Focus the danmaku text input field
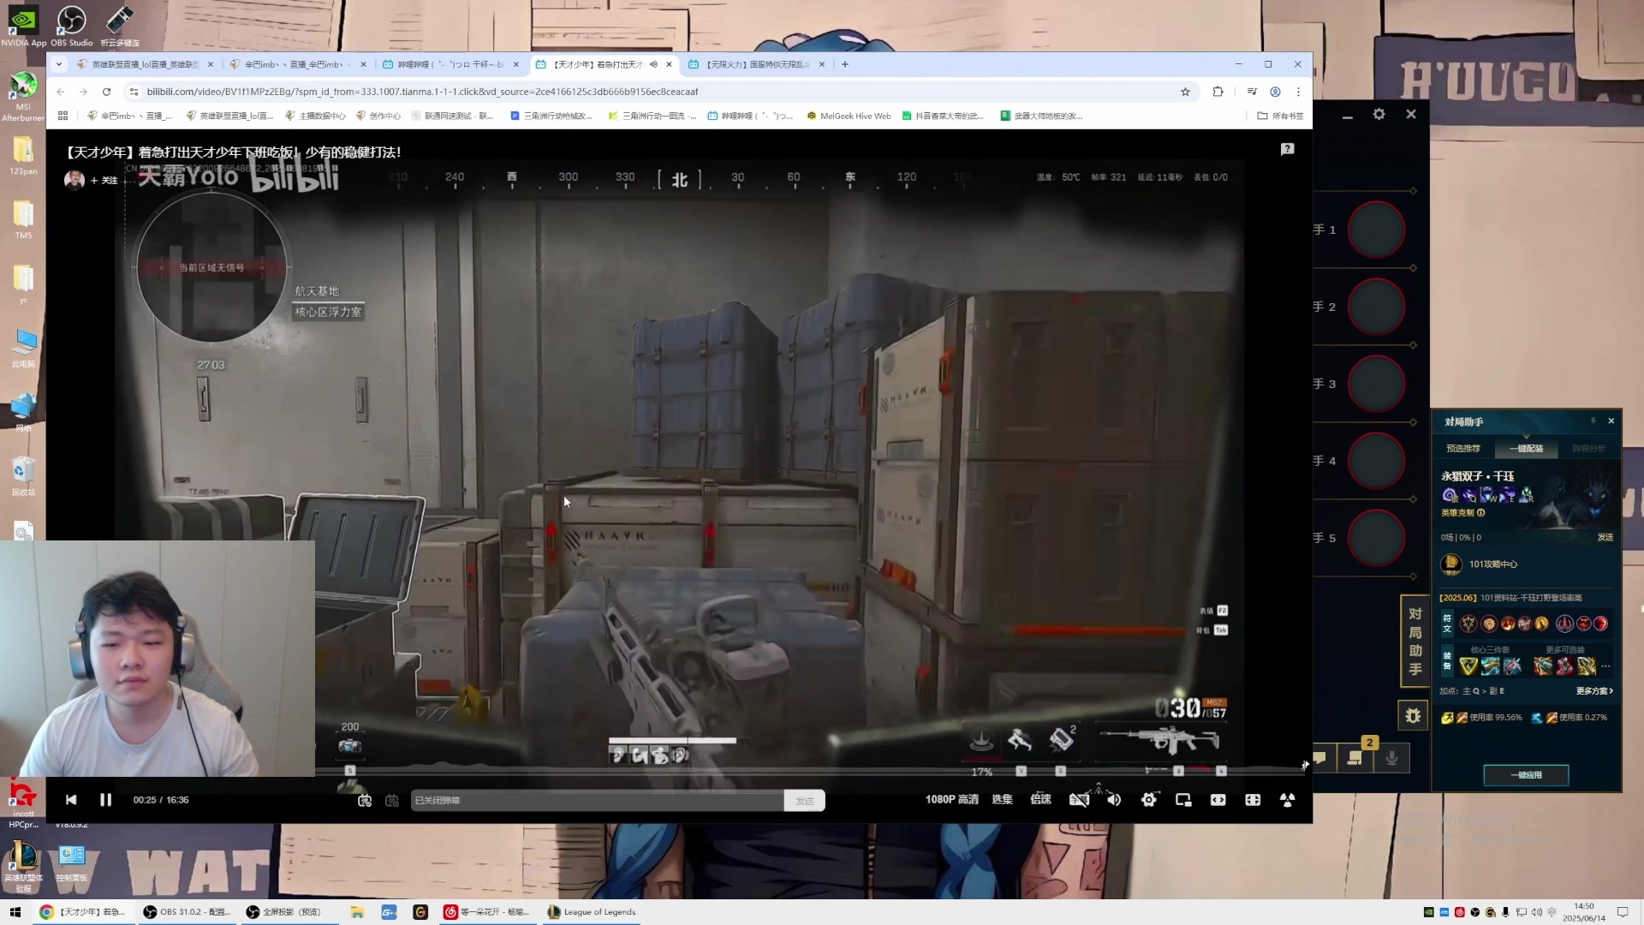This screenshot has width=1644, height=925. click(597, 801)
